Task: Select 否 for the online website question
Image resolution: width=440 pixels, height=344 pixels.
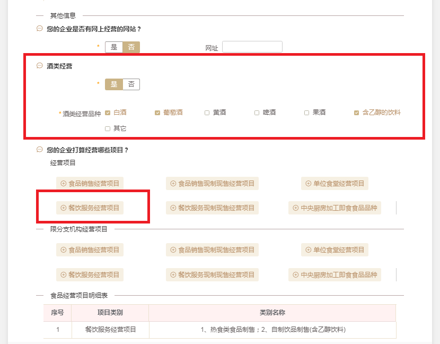Action: [x=131, y=47]
